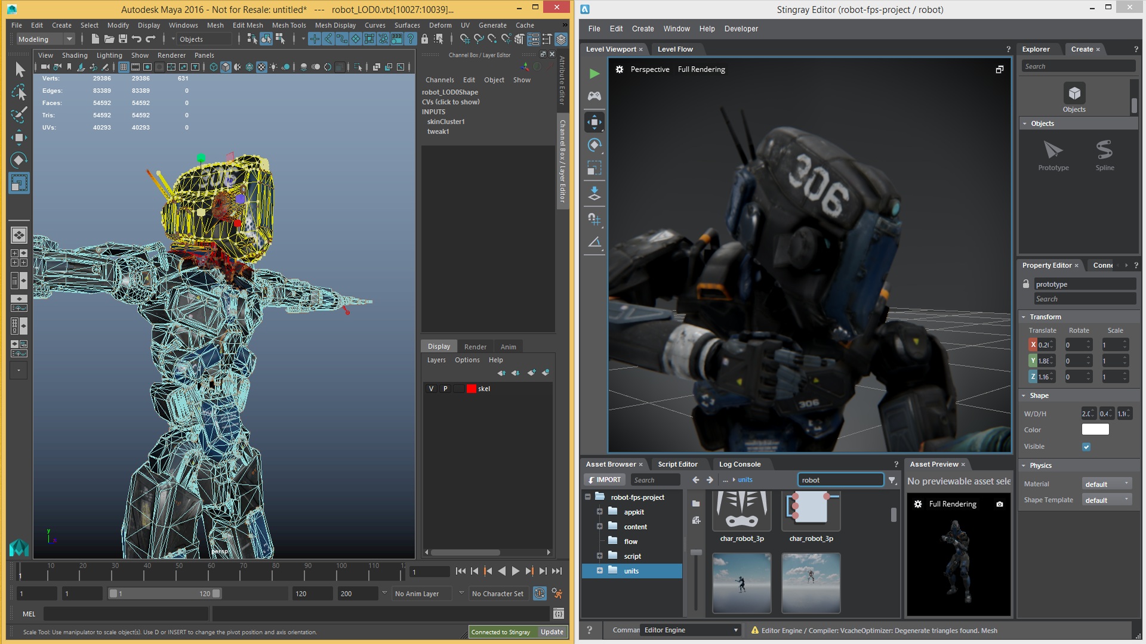Image resolution: width=1146 pixels, height=644 pixels.
Task: Open the Material default dropdown
Action: (x=1107, y=484)
